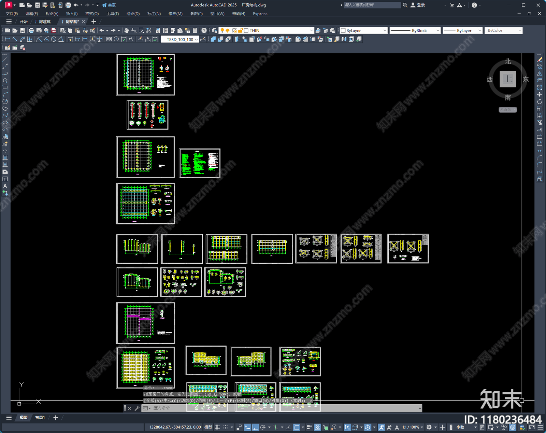Click the Plot printer icon
The height and width of the screenshot is (433, 546).
click(31, 30)
